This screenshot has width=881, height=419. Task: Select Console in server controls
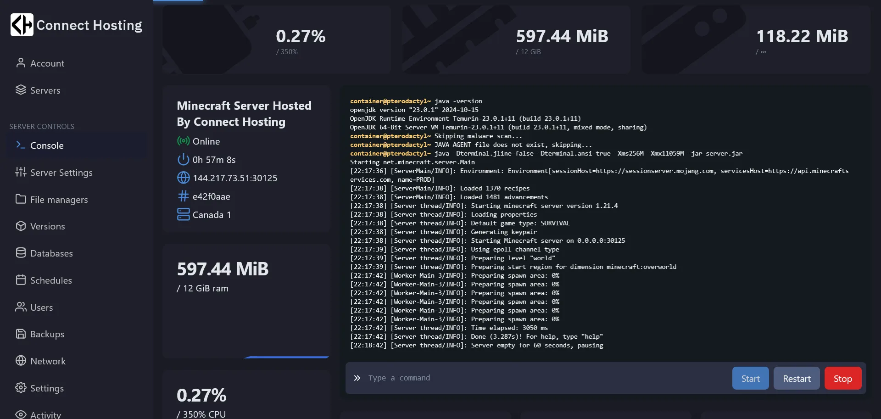(x=77, y=145)
